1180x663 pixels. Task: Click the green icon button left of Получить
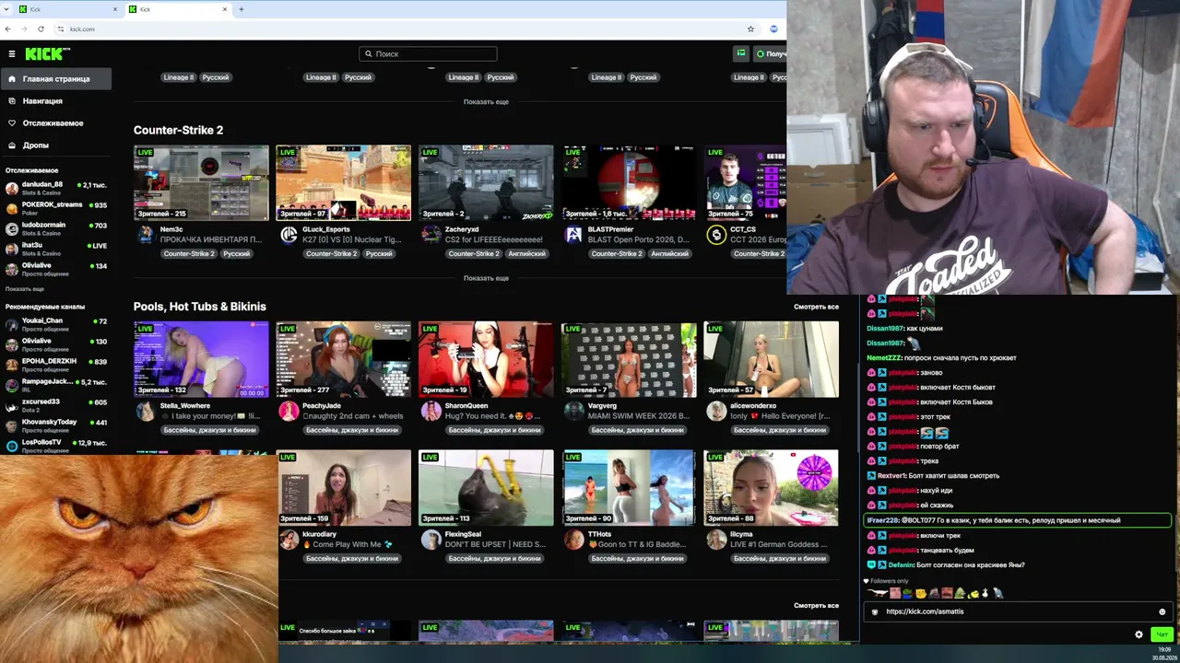(x=740, y=53)
